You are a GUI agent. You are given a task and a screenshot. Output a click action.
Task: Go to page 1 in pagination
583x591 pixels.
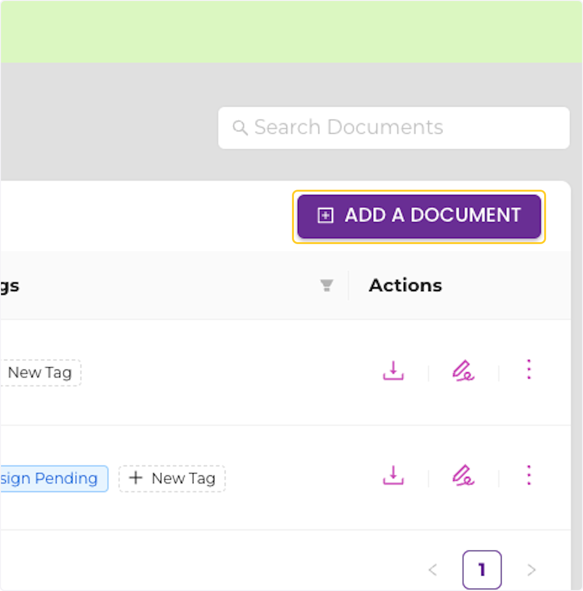482,570
